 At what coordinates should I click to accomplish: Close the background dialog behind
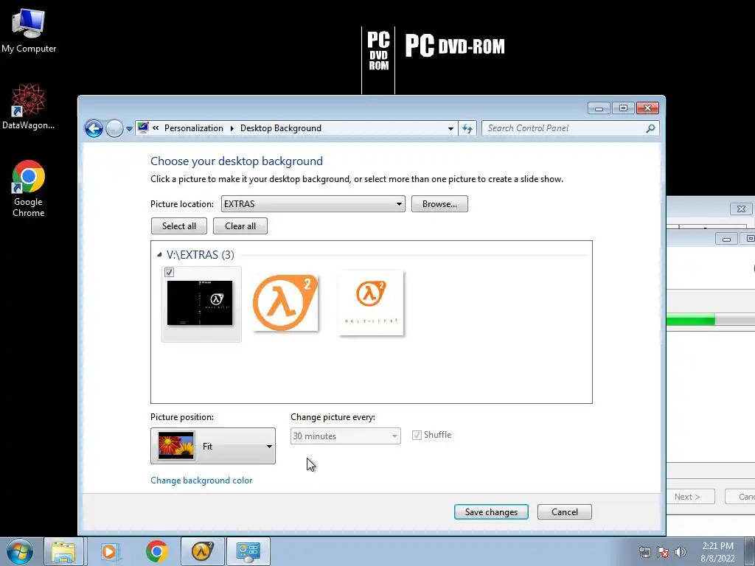click(x=741, y=209)
